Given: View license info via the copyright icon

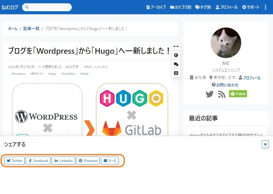Looking at the screenshot, I should coord(176,55).
